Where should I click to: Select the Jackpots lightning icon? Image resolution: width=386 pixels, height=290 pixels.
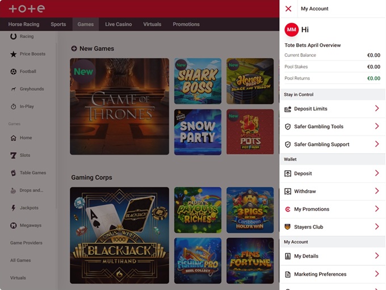click(14, 208)
